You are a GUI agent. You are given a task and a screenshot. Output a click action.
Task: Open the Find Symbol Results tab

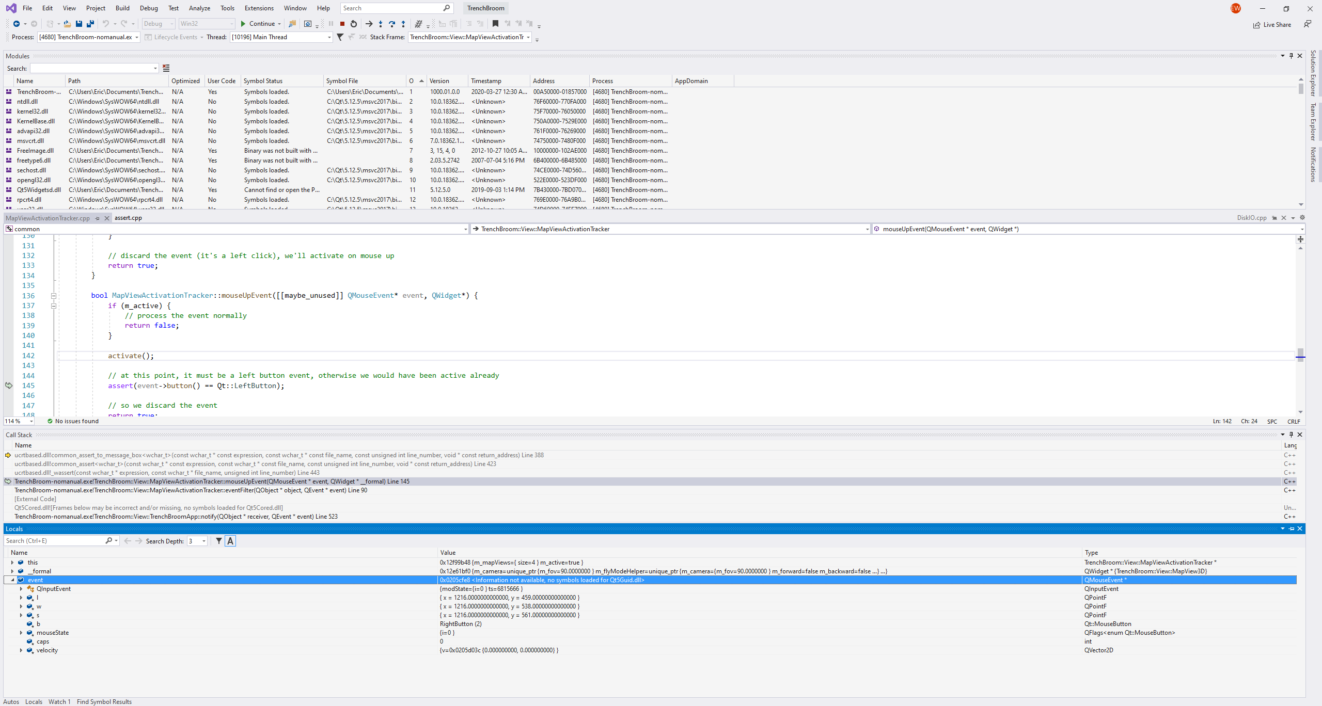pyautogui.click(x=104, y=702)
